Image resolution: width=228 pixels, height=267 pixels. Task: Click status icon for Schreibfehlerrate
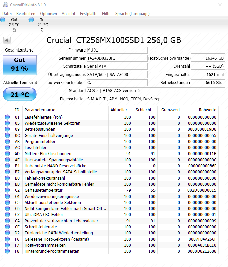[x=7, y=227]
